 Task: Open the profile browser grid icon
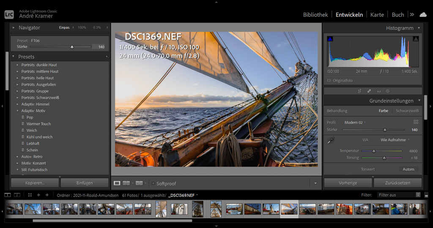coord(416,122)
